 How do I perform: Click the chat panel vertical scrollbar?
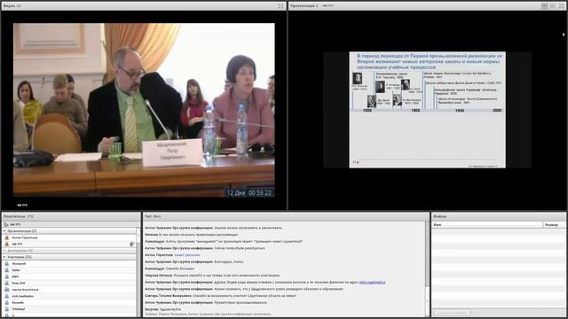point(427,268)
